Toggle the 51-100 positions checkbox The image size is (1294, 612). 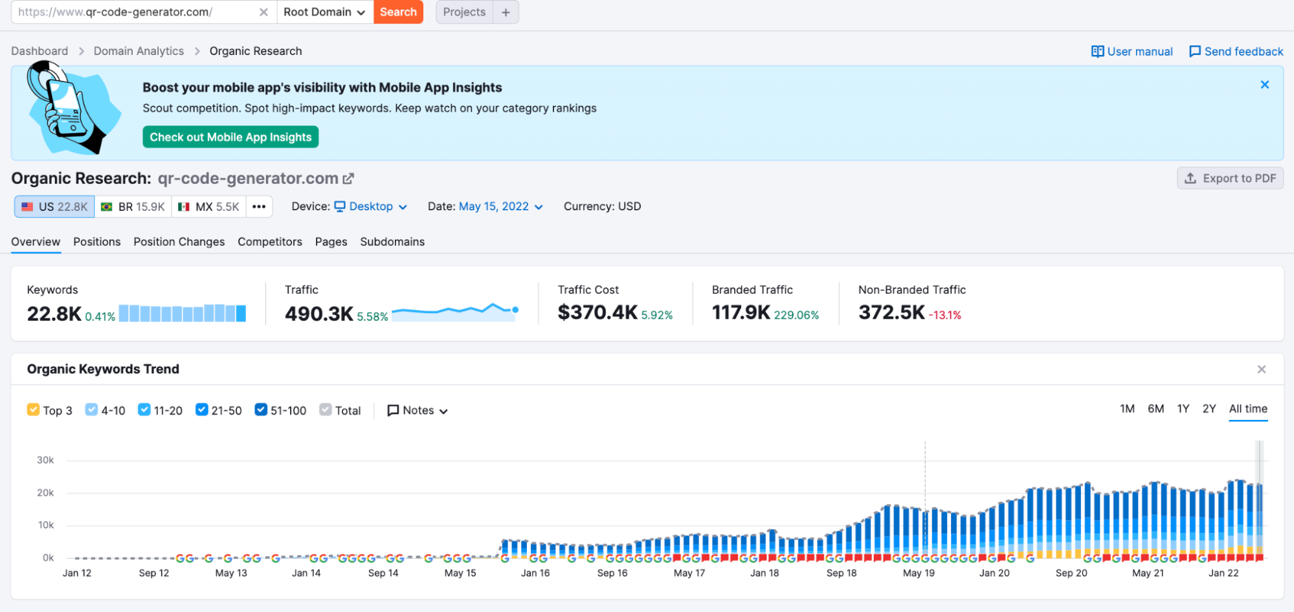261,410
